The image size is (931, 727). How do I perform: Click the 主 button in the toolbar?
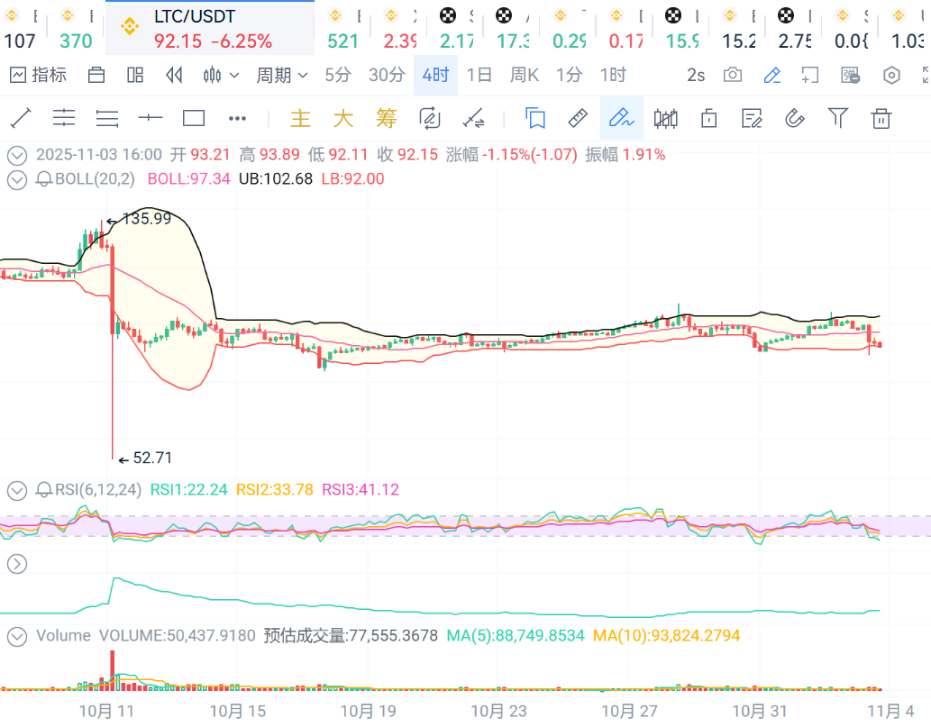(x=300, y=118)
